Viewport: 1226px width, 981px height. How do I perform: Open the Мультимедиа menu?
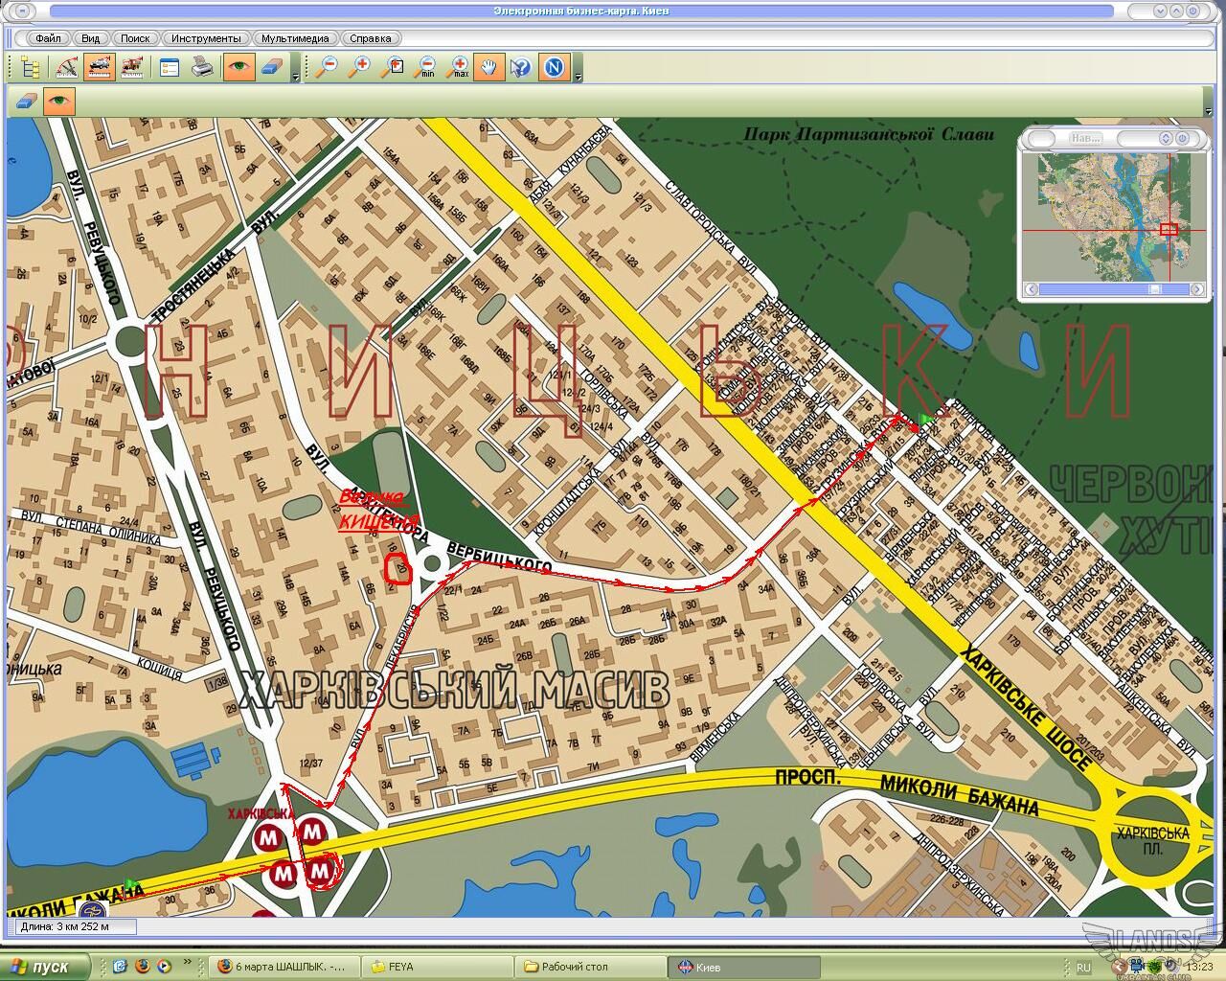[x=295, y=38]
